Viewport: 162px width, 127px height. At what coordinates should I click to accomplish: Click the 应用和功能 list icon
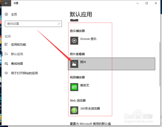pyautogui.click(x=6, y=44)
